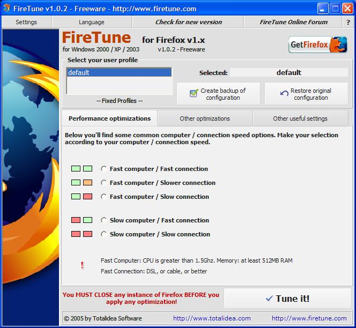Click Create backup of configuration button
Image resolution: width=356 pixels, height=328 pixels.
click(x=218, y=94)
